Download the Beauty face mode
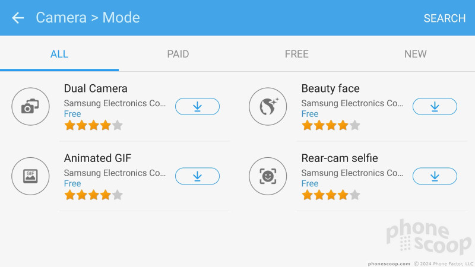This screenshot has height=267, width=475. (435, 107)
